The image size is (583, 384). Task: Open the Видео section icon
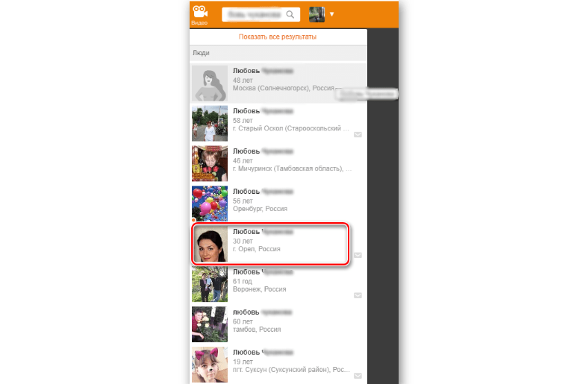point(199,14)
